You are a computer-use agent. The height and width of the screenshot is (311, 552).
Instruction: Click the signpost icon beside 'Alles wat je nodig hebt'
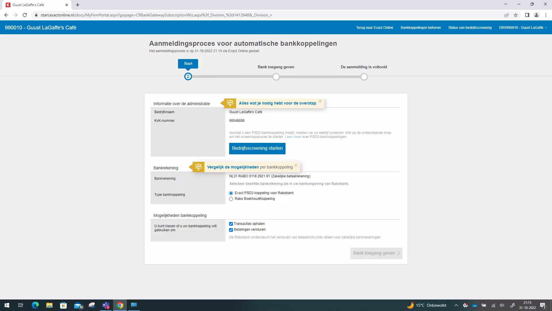tap(230, 103)
